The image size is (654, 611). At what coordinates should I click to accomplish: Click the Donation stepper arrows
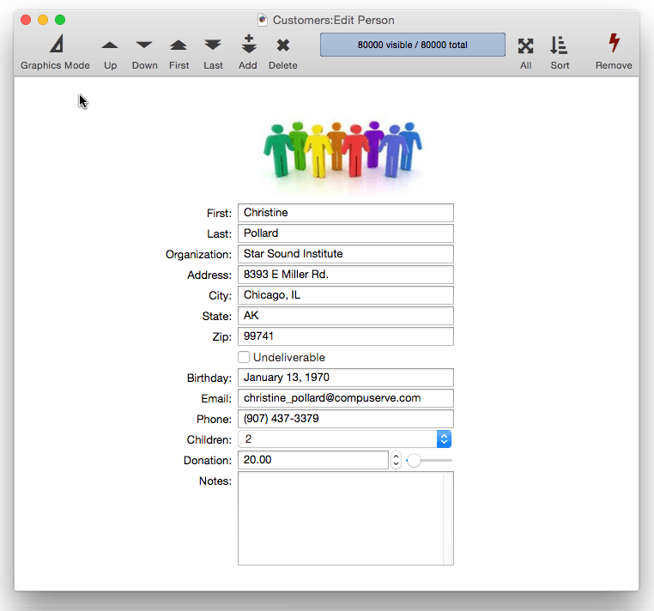pyautogui.click(x=396, y=460)
